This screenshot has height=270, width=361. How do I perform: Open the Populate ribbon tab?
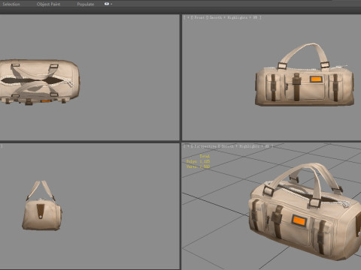pyautogui.click(x=86, y=4)
